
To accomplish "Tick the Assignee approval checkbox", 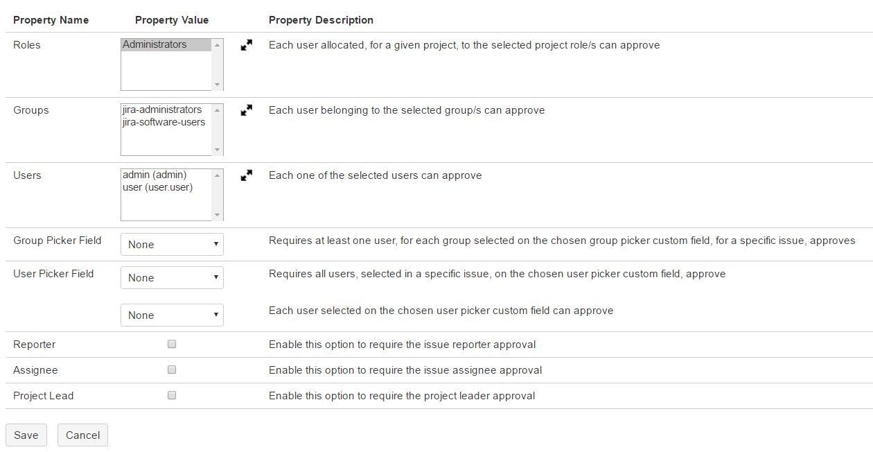I will (x=172, y=370).
